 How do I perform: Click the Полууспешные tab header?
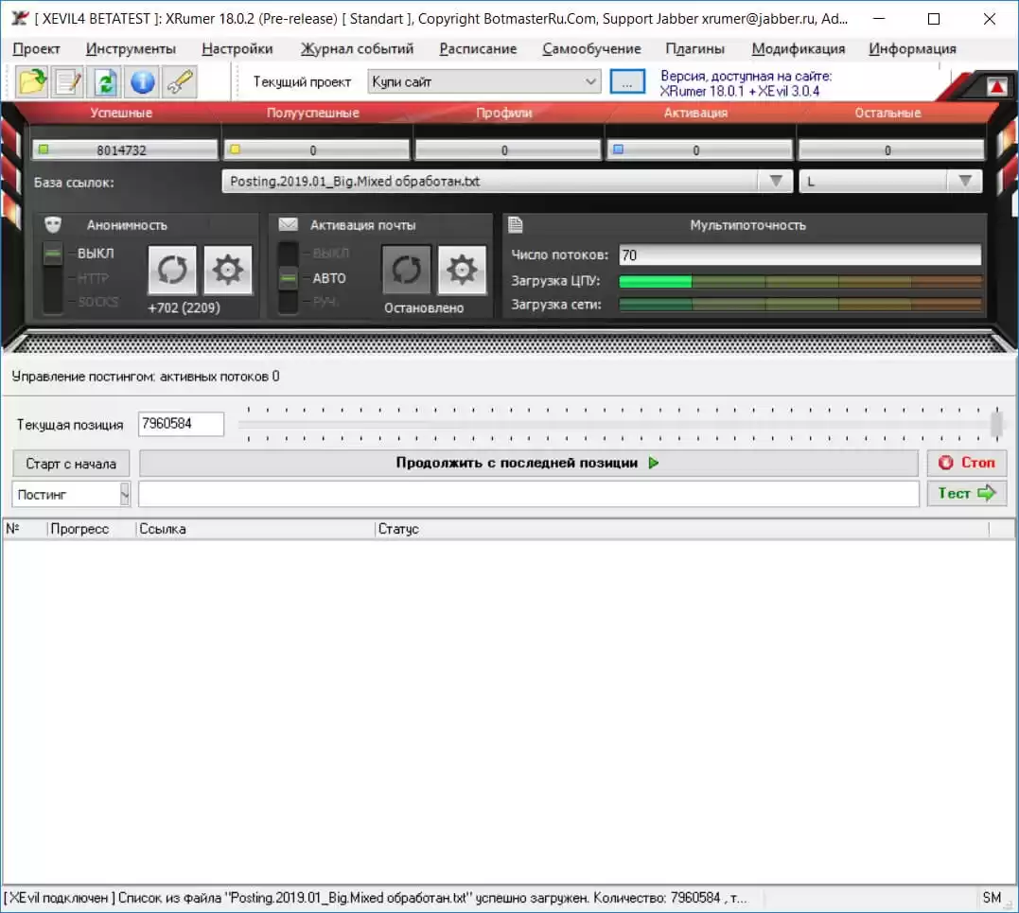(312, 113)
